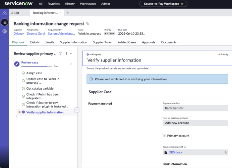Click the Payment method Bank transfer field
Viewport: 232px width, 168px height.
tap(195, 108)
